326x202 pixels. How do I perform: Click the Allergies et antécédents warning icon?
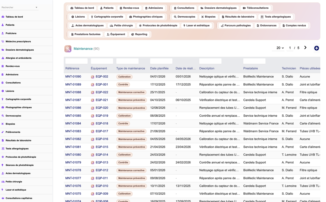point(3,58)
